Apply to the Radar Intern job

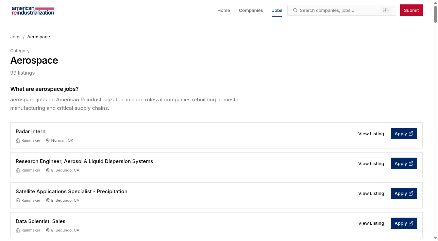404,134
